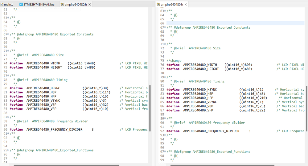Image resolution: width=308 pixels, height=166 pixels.
Task: Collapse fold at line 93 in right pane
Action: coord(165,135)
